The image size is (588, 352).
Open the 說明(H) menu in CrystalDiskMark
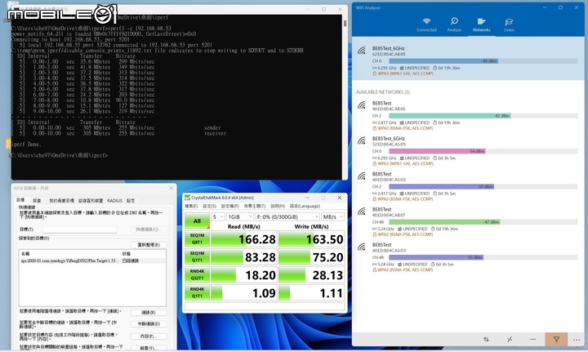point(278,206)
